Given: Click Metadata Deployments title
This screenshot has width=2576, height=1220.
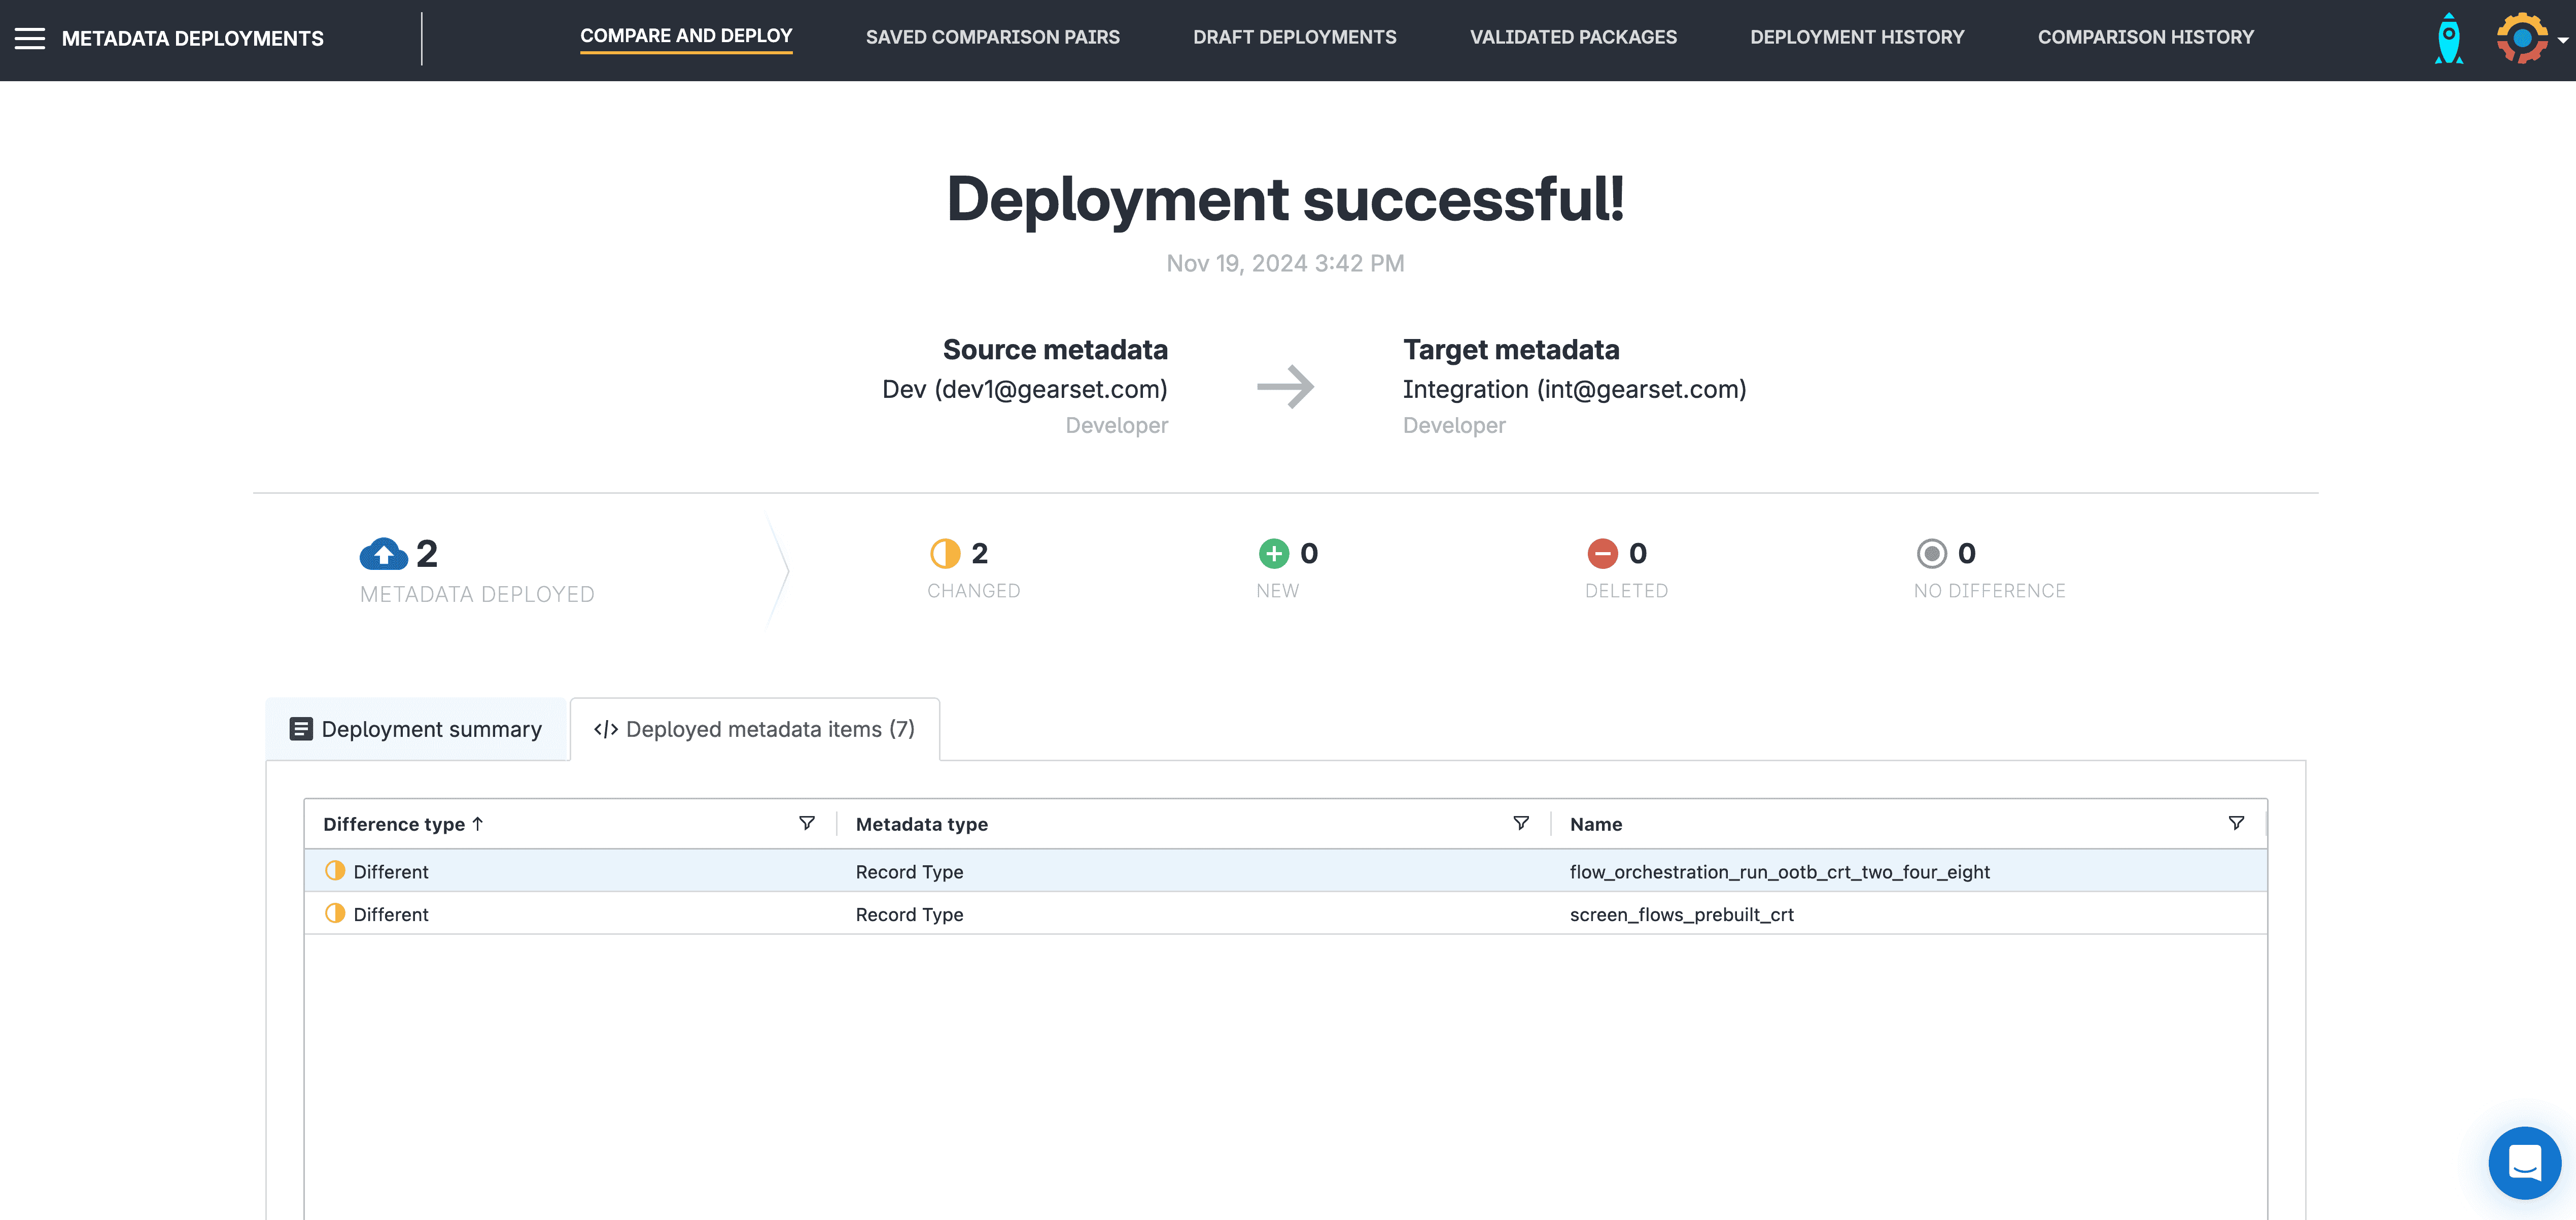Looking at the screenshot, I should 193,38.
